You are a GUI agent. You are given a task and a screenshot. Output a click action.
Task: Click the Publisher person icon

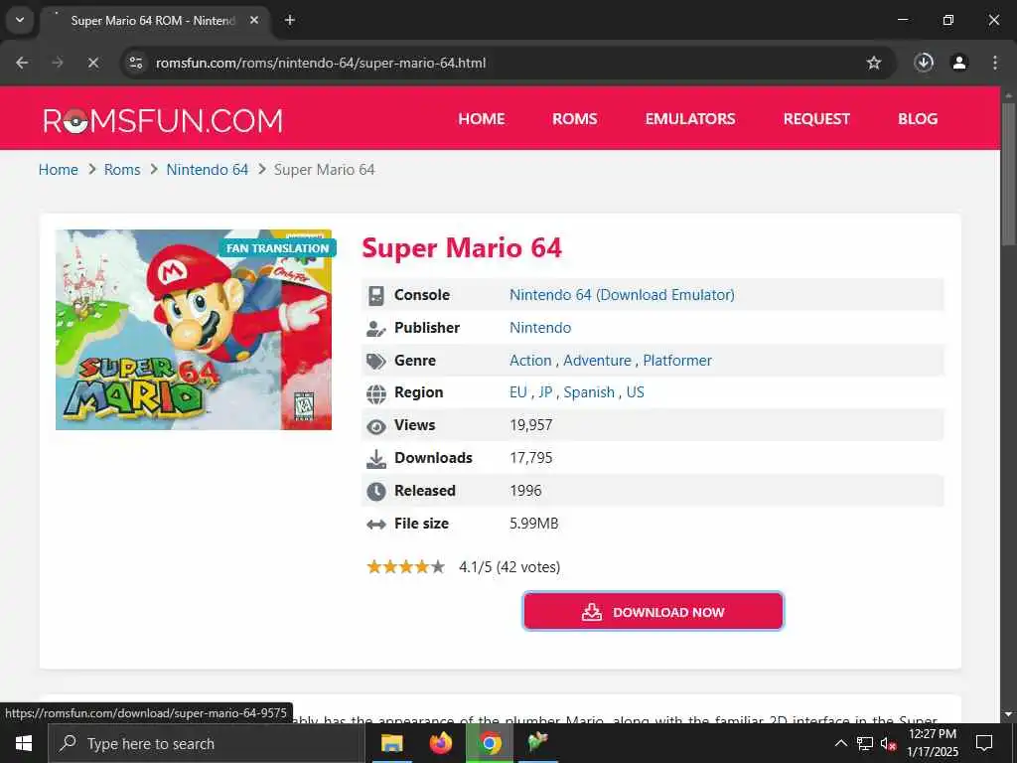[376, 328]
